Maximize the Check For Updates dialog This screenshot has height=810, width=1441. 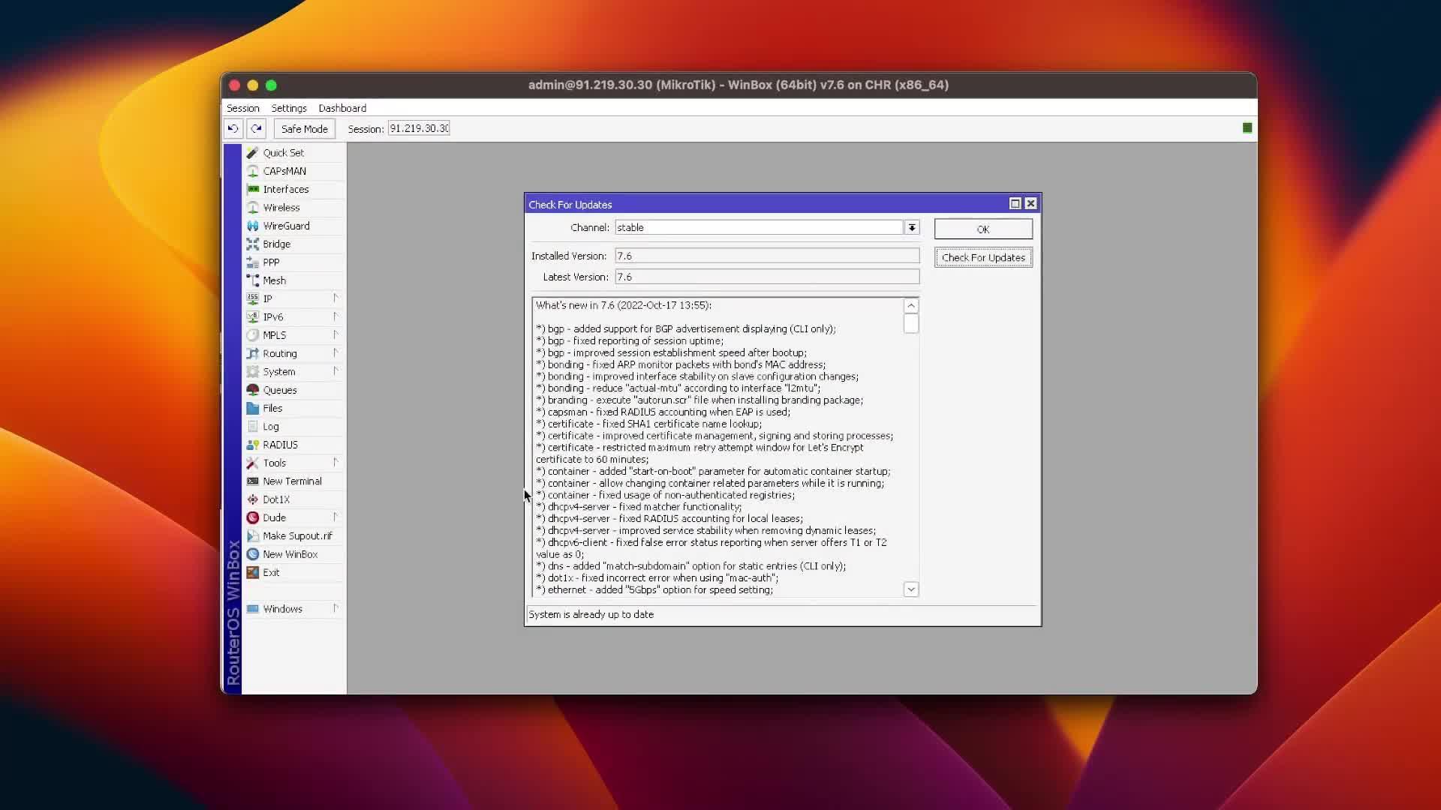point(1015,203)
